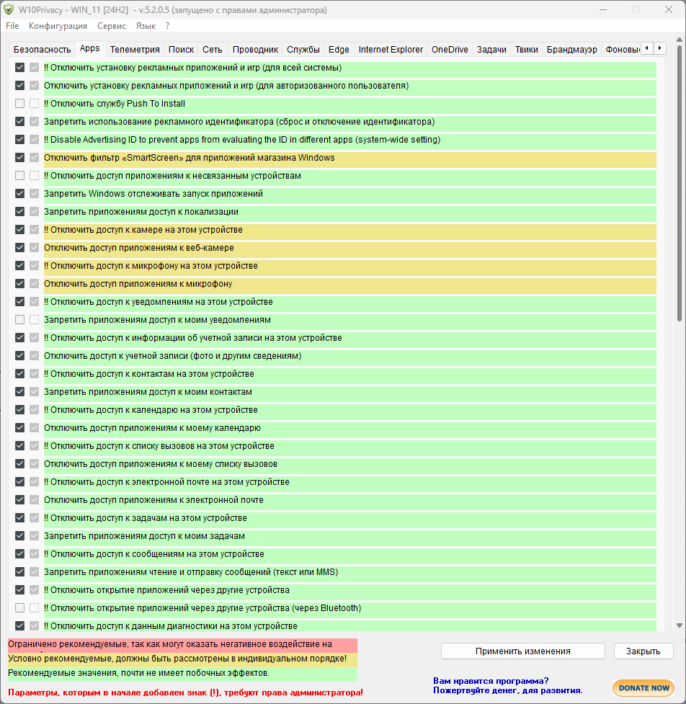Open the Язык menu
686x704 pixels.
[146, 26]
